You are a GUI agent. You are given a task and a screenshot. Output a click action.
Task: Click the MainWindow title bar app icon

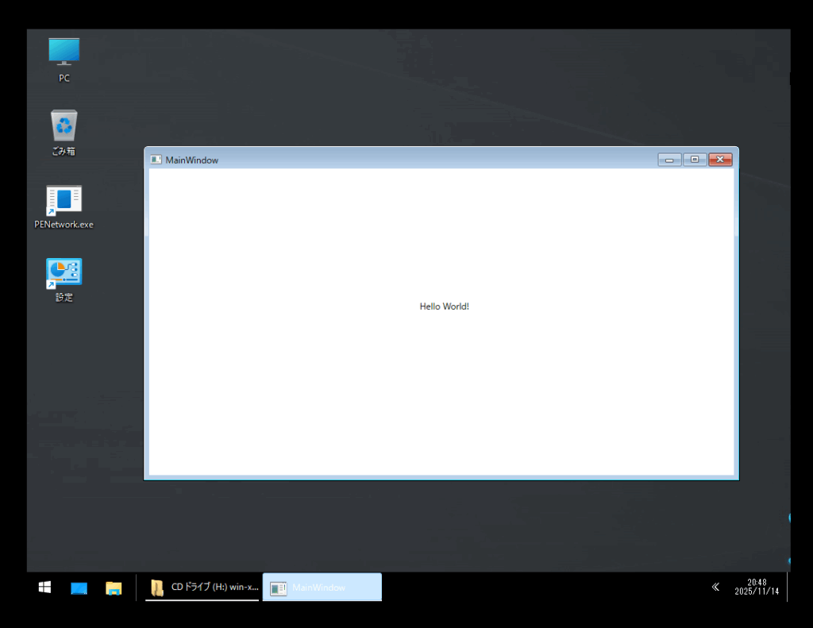point(156,160)
